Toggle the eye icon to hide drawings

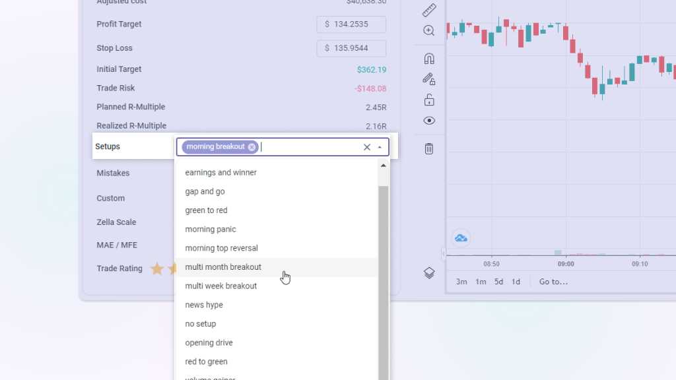click(429, 121)
